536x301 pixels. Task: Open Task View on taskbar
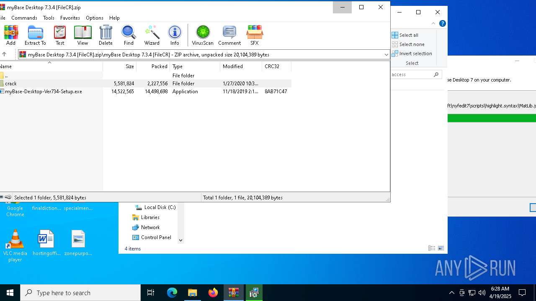point(151,293)
